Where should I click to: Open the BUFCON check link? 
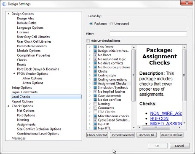pyautogui.click(x=159, y=119)
